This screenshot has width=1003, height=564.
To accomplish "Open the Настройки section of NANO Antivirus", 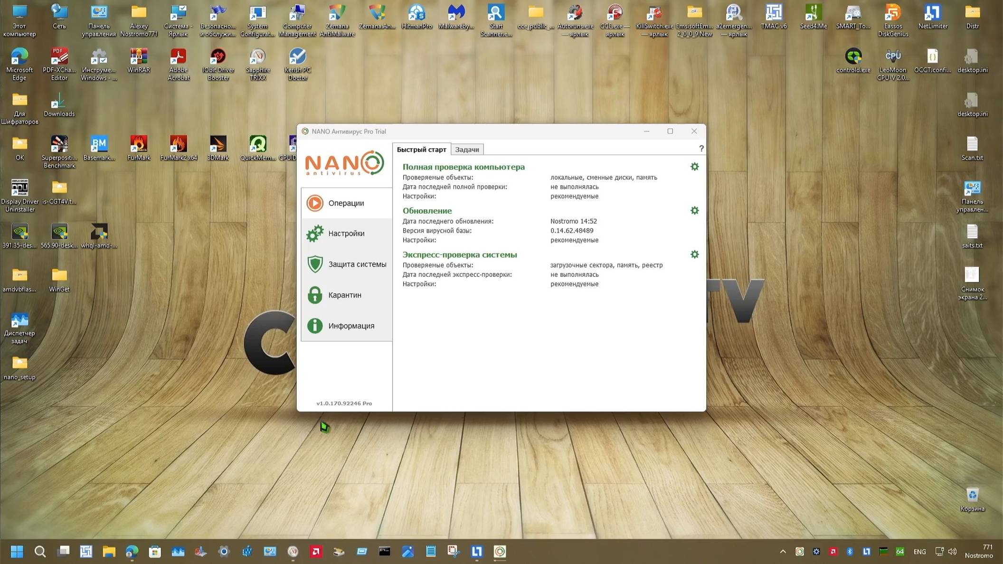I will 346,233.
